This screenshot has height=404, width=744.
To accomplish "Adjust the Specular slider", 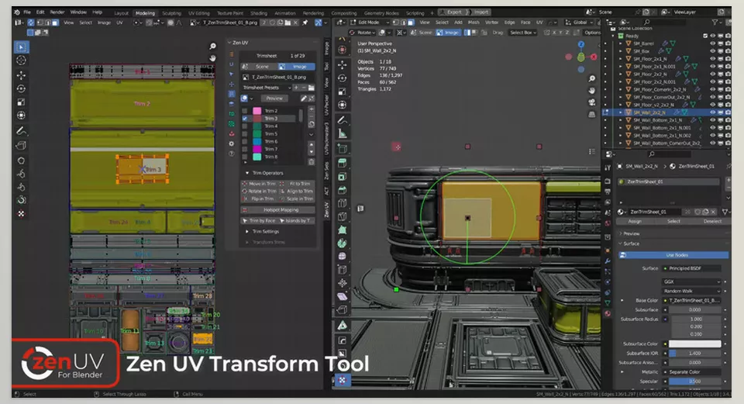I will (x=694, y=382).
